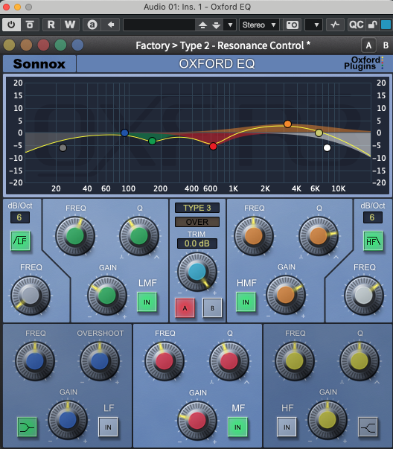Click the Oxford Plugins logo
The width and height of the screenshot is (393, 449).
coord(364,63)
